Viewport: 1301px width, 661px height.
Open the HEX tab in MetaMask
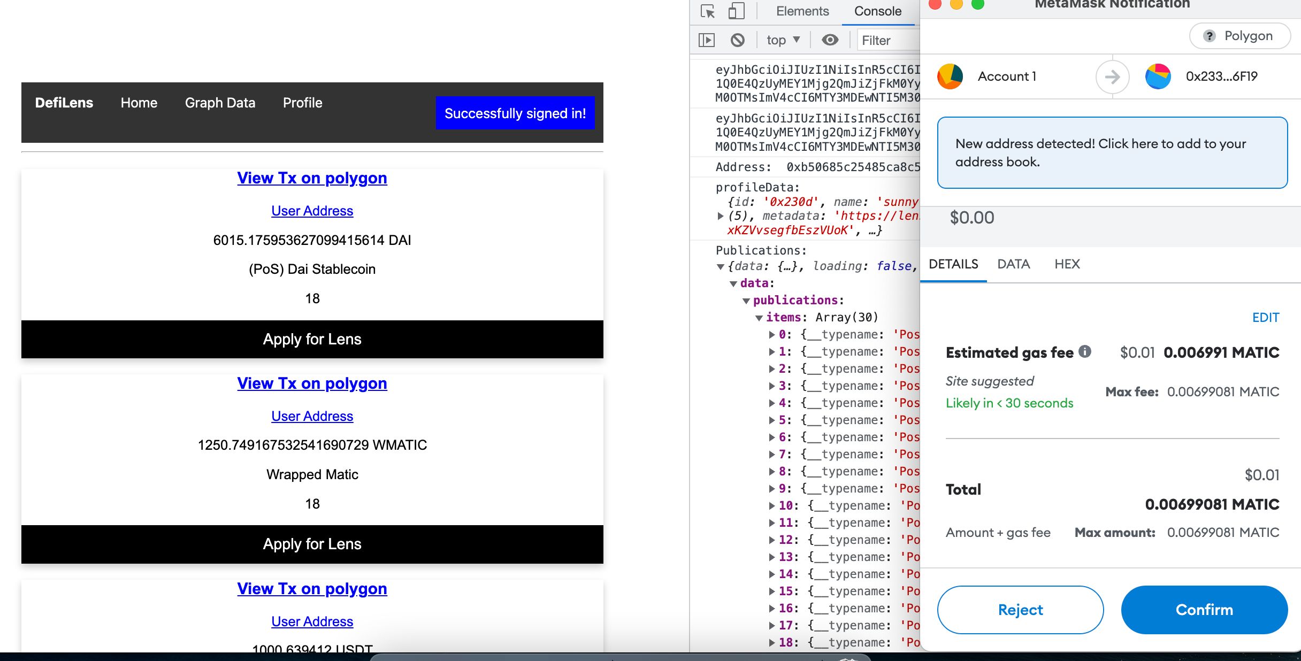pyautogui.click(x=1067, y=264)
